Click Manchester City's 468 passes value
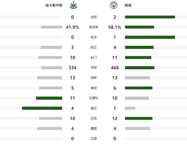Viewport: 187px width, 145px height. coord(115,68)
